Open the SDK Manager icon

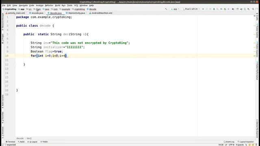pos(248,9)
